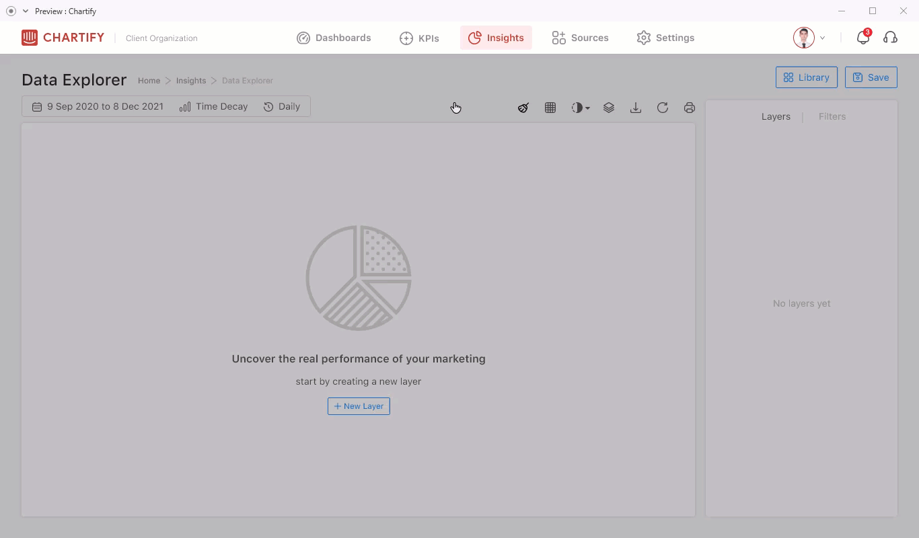
Task: Toggle the grid table view icon
Action: pyautogui.click(x=550, y=108)
